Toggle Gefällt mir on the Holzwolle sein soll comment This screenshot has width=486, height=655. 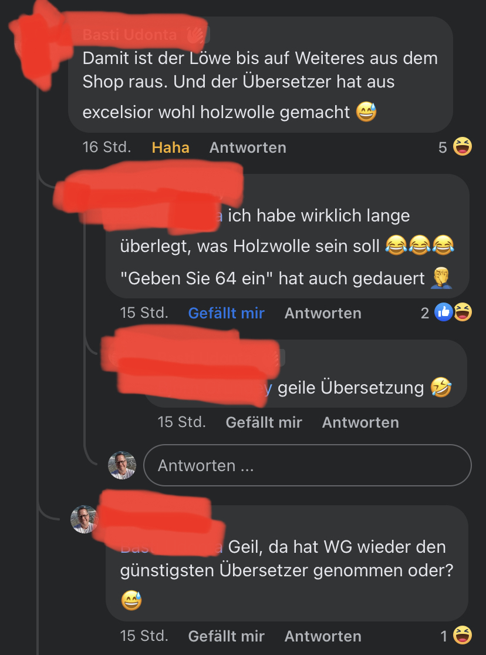227,313
